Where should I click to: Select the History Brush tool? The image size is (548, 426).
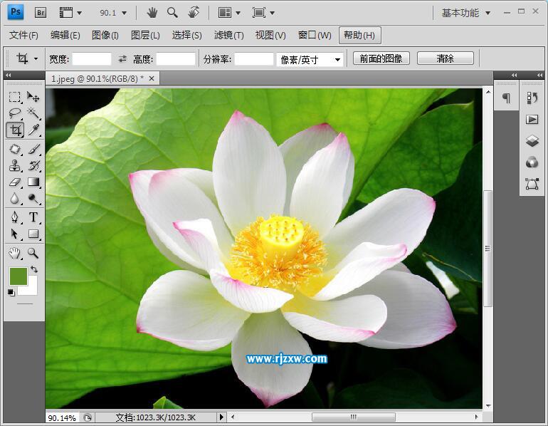point(33,165)
